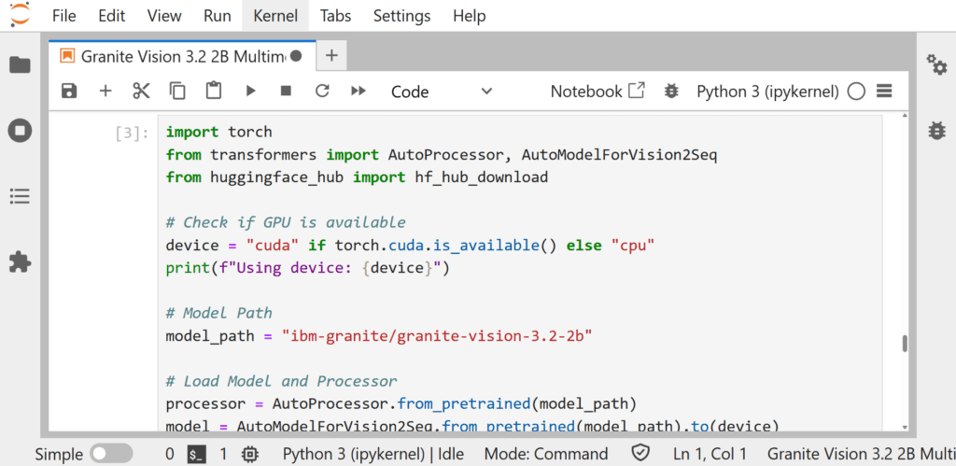The width and height of the screenshot is (956, 466).
Task: Click the kernel chip icon in status bar
Action: tap(248, 454)
